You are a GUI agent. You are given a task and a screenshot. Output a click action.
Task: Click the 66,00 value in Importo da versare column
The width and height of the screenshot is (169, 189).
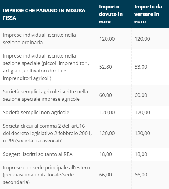point(141,175)
